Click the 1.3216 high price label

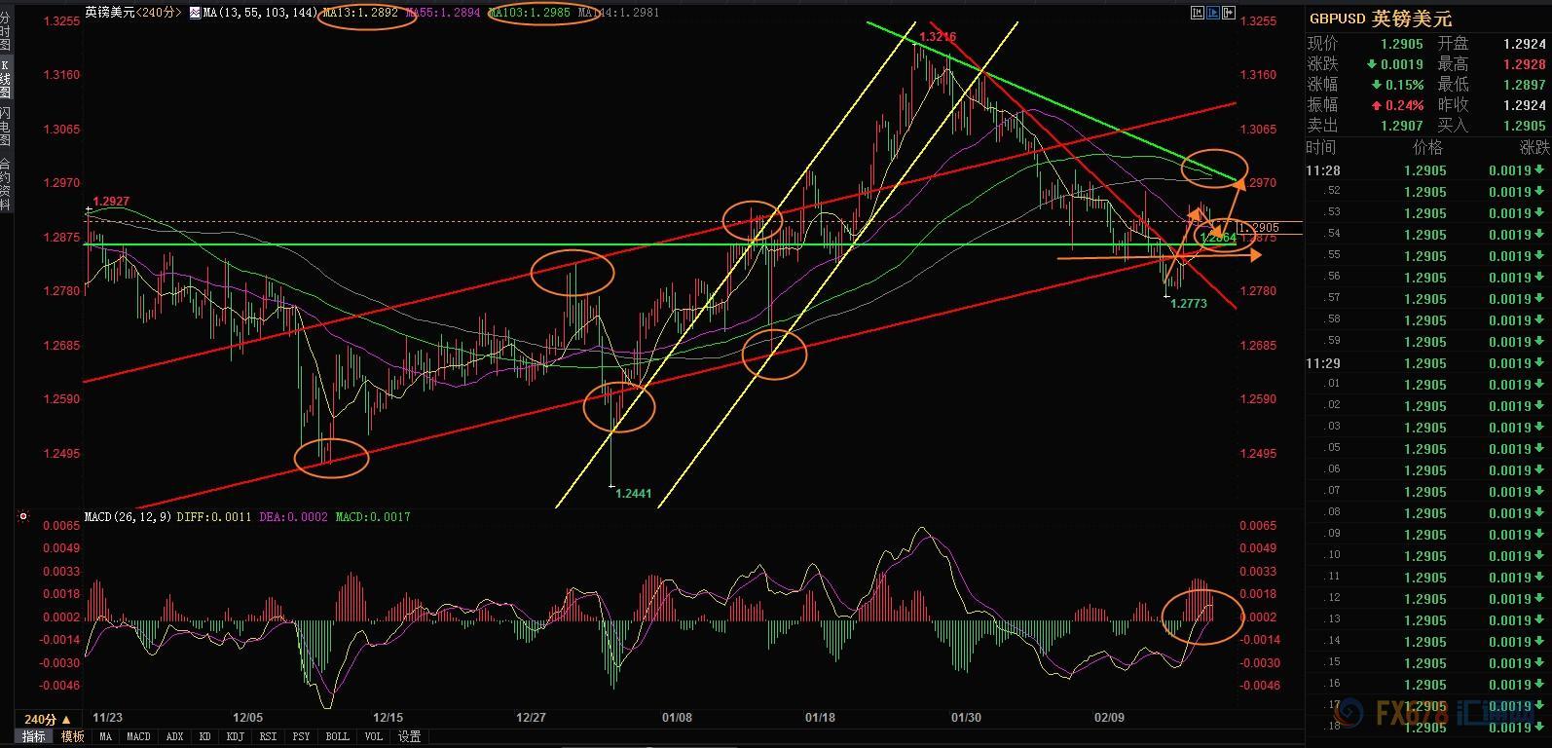[x=938, y=37]
